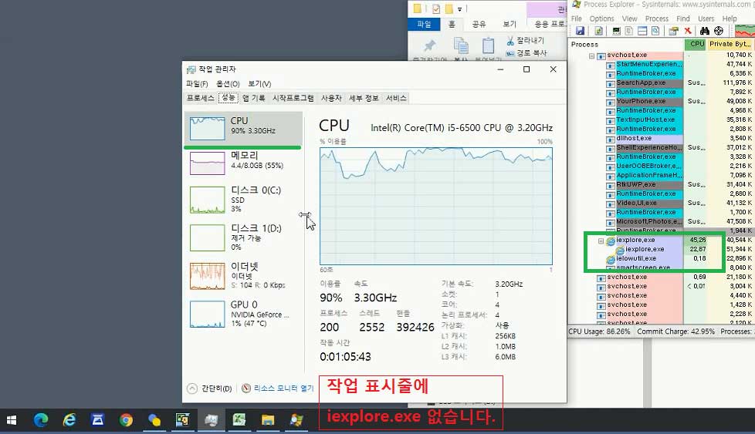Click the DLL/handle view icon with magnifier
Image resolution: width=755 pixels, height=434 pixels.
click(x=655, y=32)
